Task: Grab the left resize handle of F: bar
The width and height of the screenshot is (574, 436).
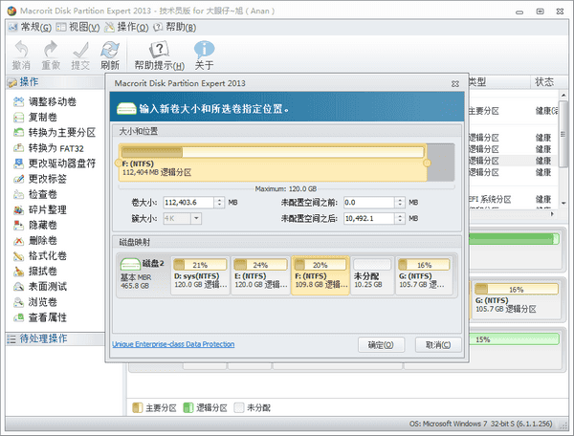Action: coord(119,163)
